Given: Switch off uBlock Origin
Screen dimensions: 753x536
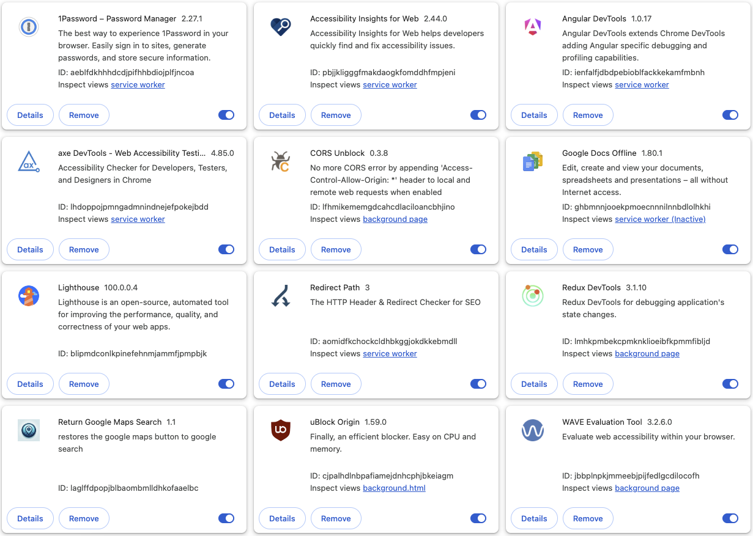Looking at the screenshot, I should [478, 518].
